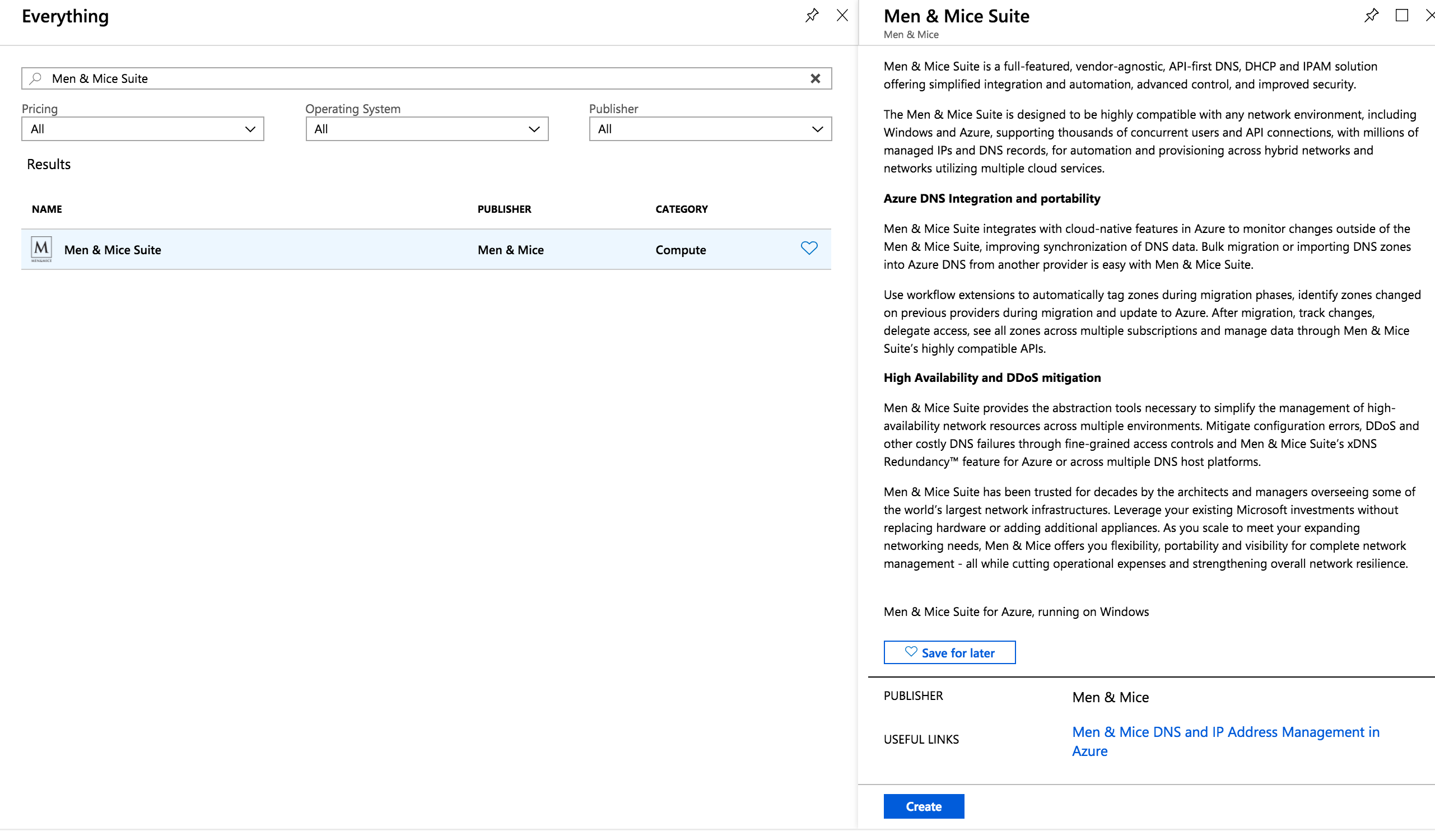Maximize the Men & Mice Suite blade

(x=1401, y=15)
